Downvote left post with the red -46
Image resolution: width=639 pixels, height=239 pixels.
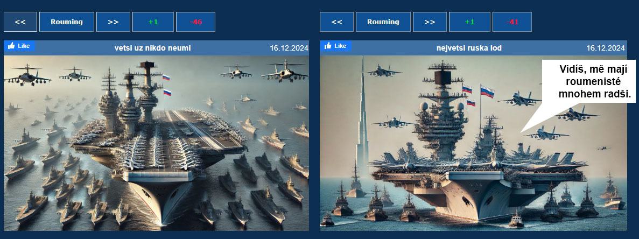(195, 22)
